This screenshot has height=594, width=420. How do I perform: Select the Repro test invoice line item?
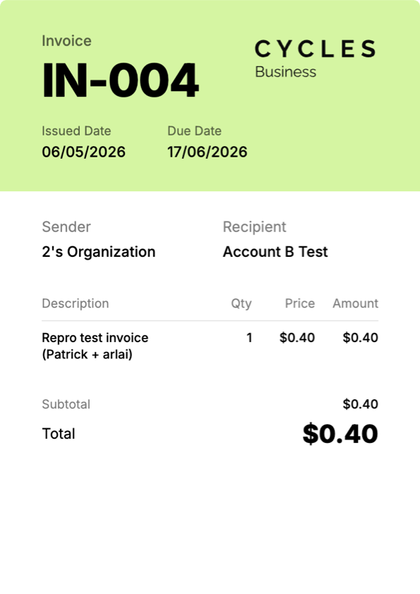(95, 346)
